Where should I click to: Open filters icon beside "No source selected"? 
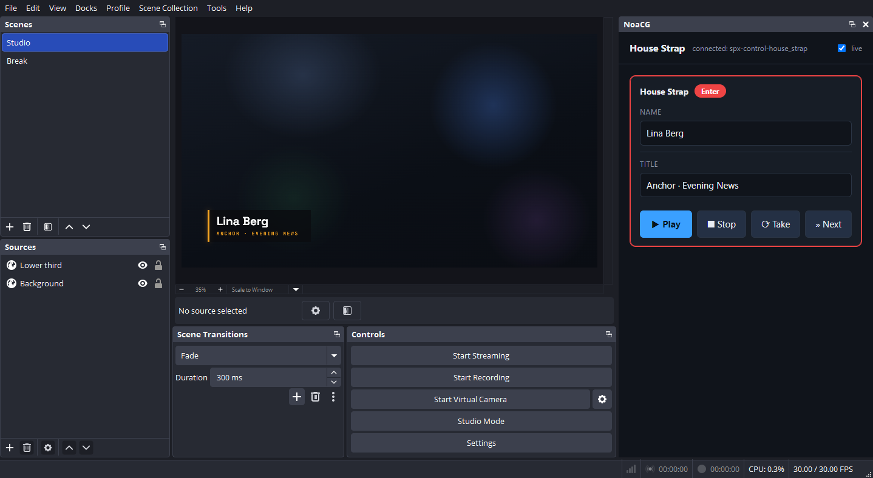tap(347, 311)
